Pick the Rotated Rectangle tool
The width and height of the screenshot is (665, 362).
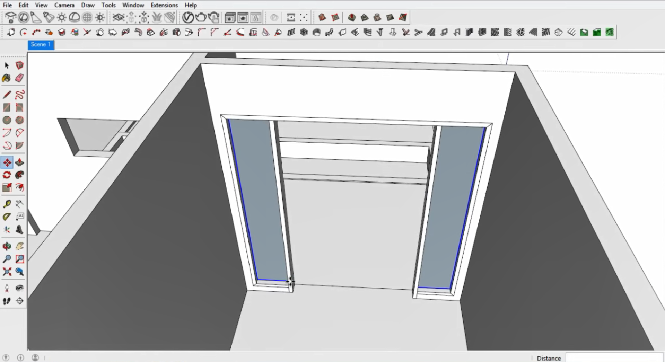click(x=19, y=107)
